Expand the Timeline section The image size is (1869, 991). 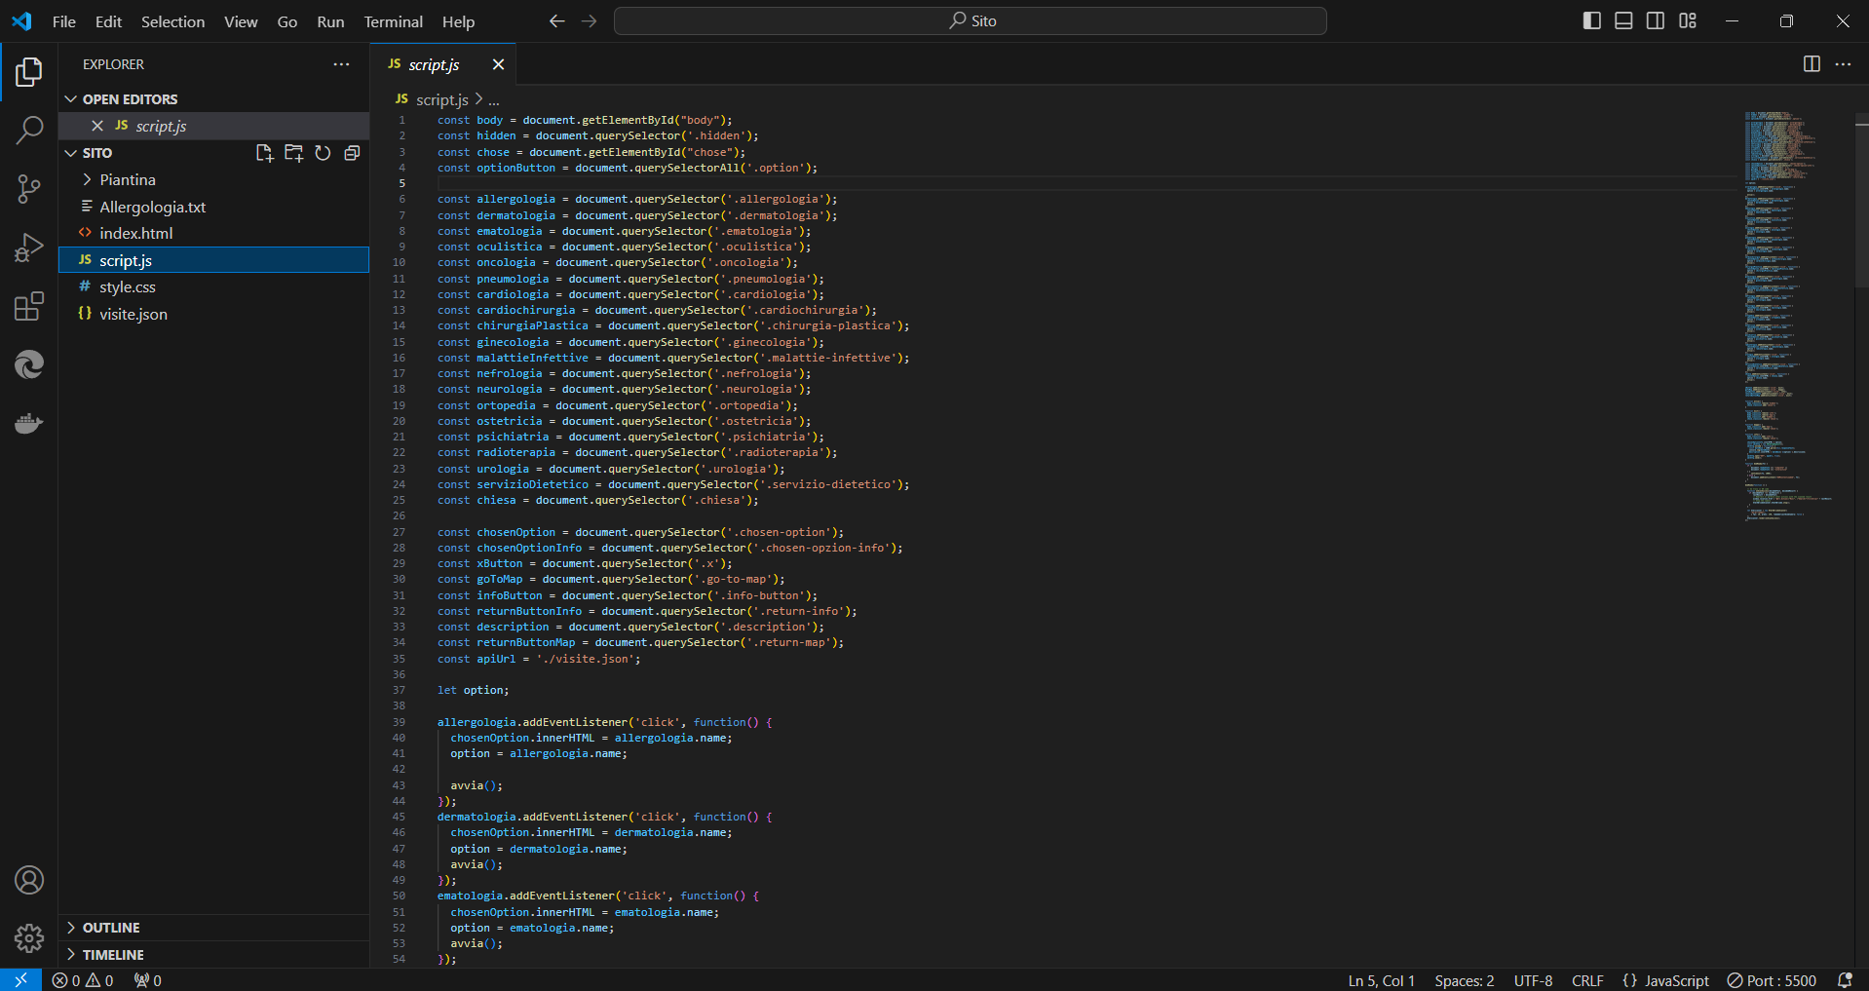pos(214,955)
